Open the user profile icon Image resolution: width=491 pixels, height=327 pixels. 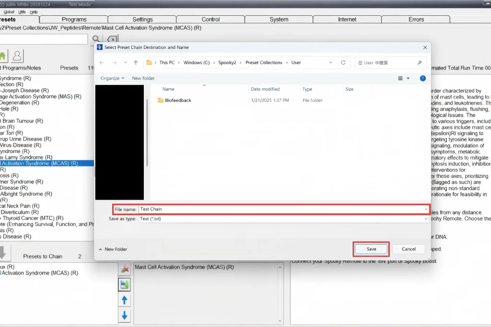[17, 56]
